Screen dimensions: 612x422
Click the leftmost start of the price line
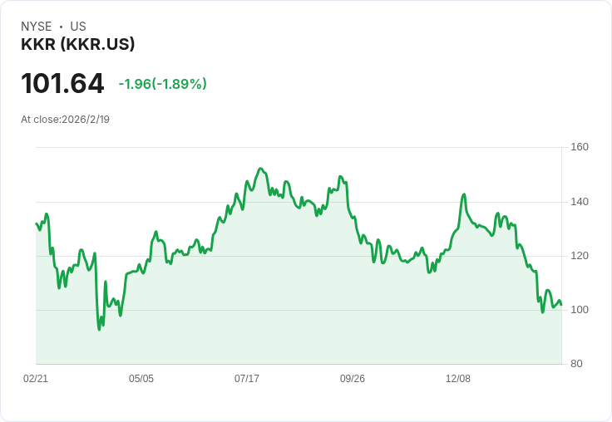[36, 223]
